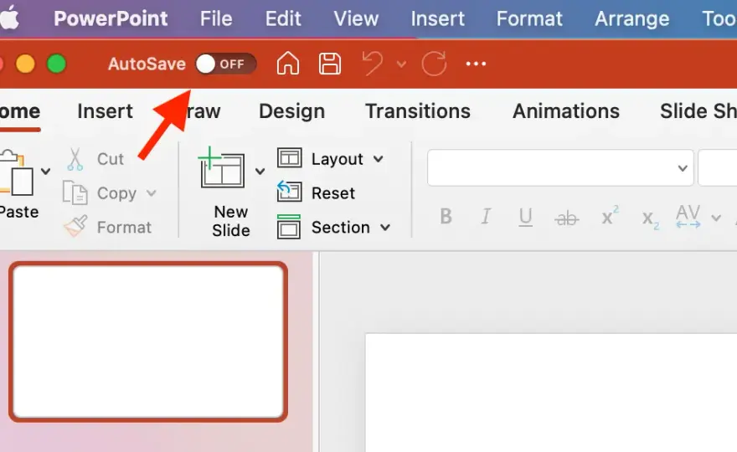The height and width of the screenshot is (452, 737).
Task: Click the Layout icon
Action: [290, 158]
